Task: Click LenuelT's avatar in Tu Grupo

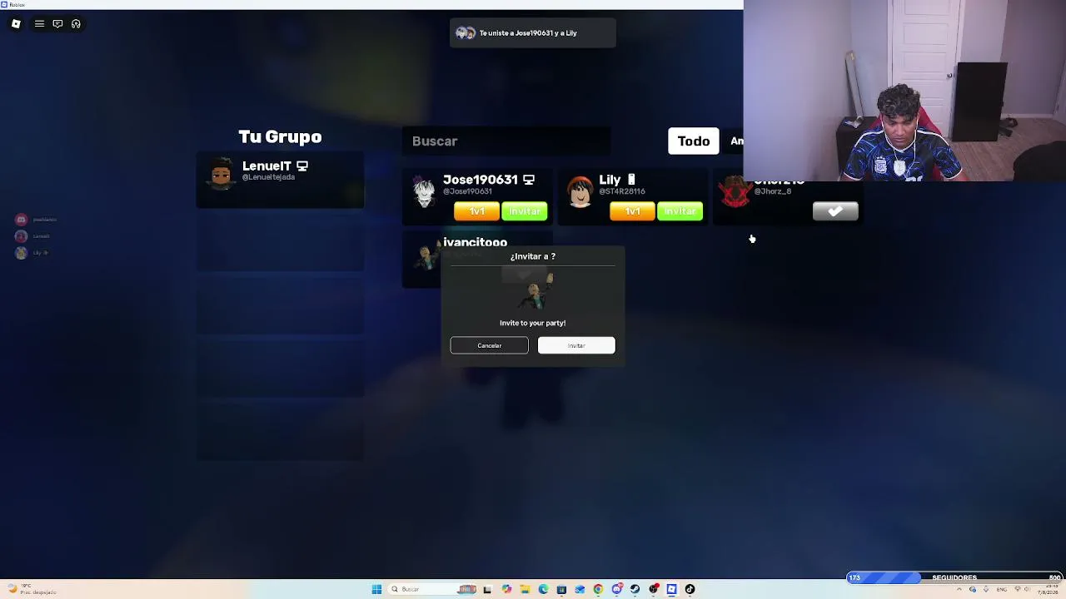Action: click(221, 175)
